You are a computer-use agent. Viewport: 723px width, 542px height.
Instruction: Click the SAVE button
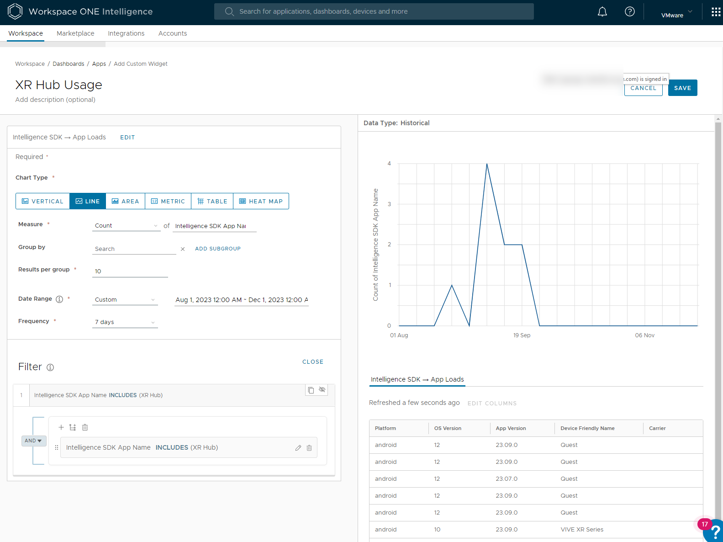tap(682, 88)
